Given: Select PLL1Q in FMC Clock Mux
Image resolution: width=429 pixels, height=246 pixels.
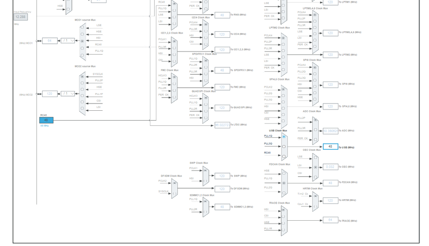Looking at the screenshot, I should 174,83.
